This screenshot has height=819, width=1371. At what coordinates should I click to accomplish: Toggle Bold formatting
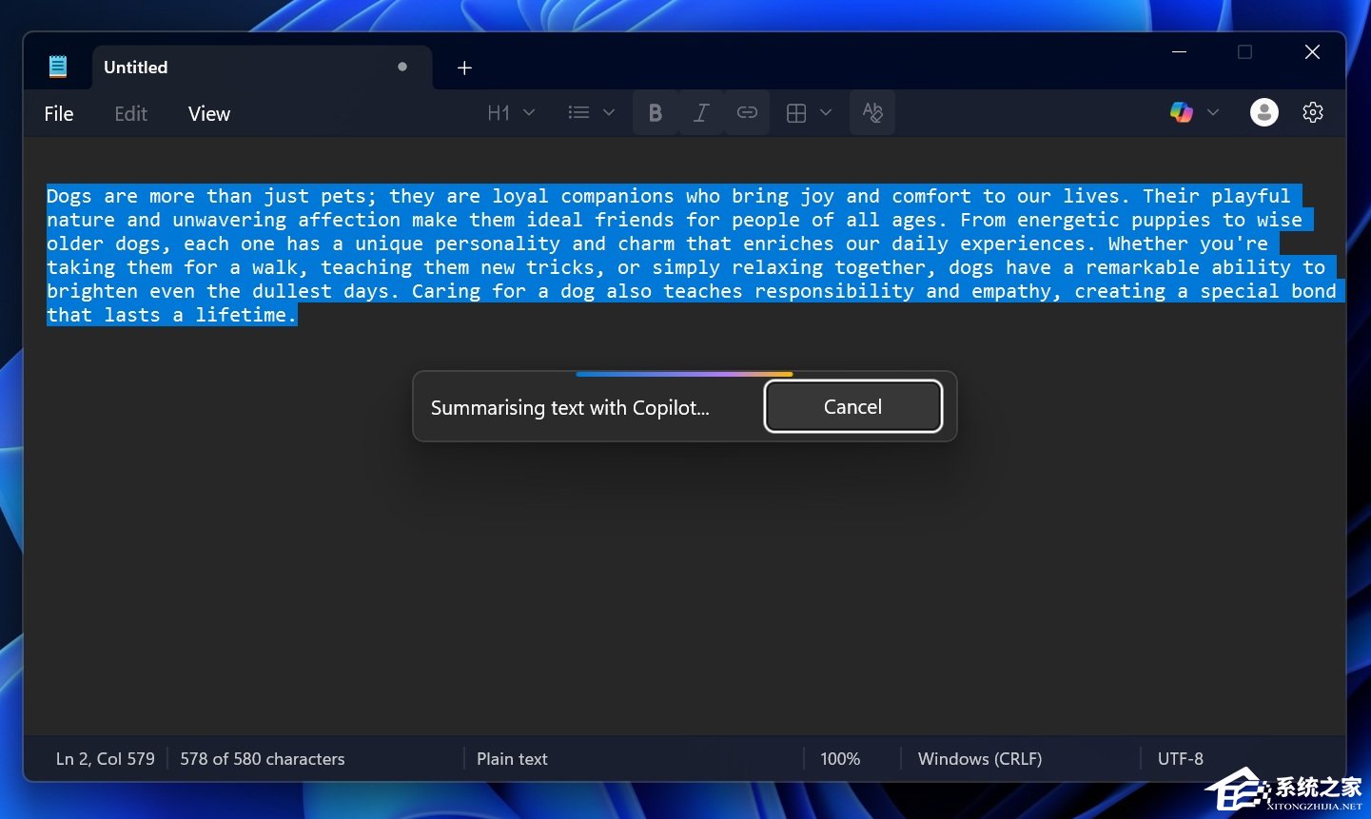[655, 113]
